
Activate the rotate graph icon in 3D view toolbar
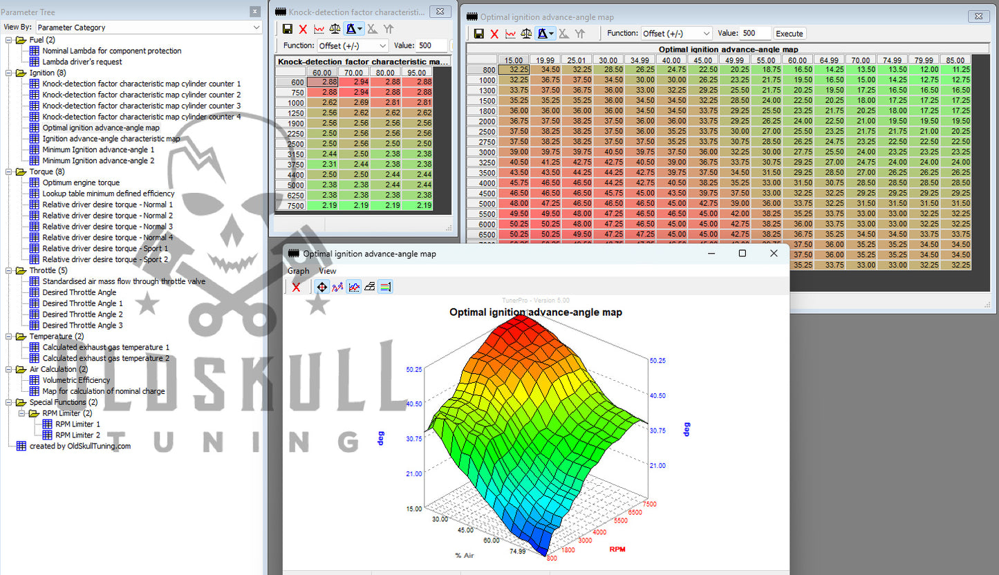pyautogui.click(x=321, y=286)
